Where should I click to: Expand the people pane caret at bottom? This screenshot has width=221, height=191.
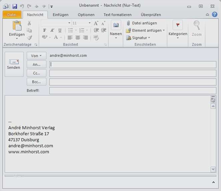(213, 182)
